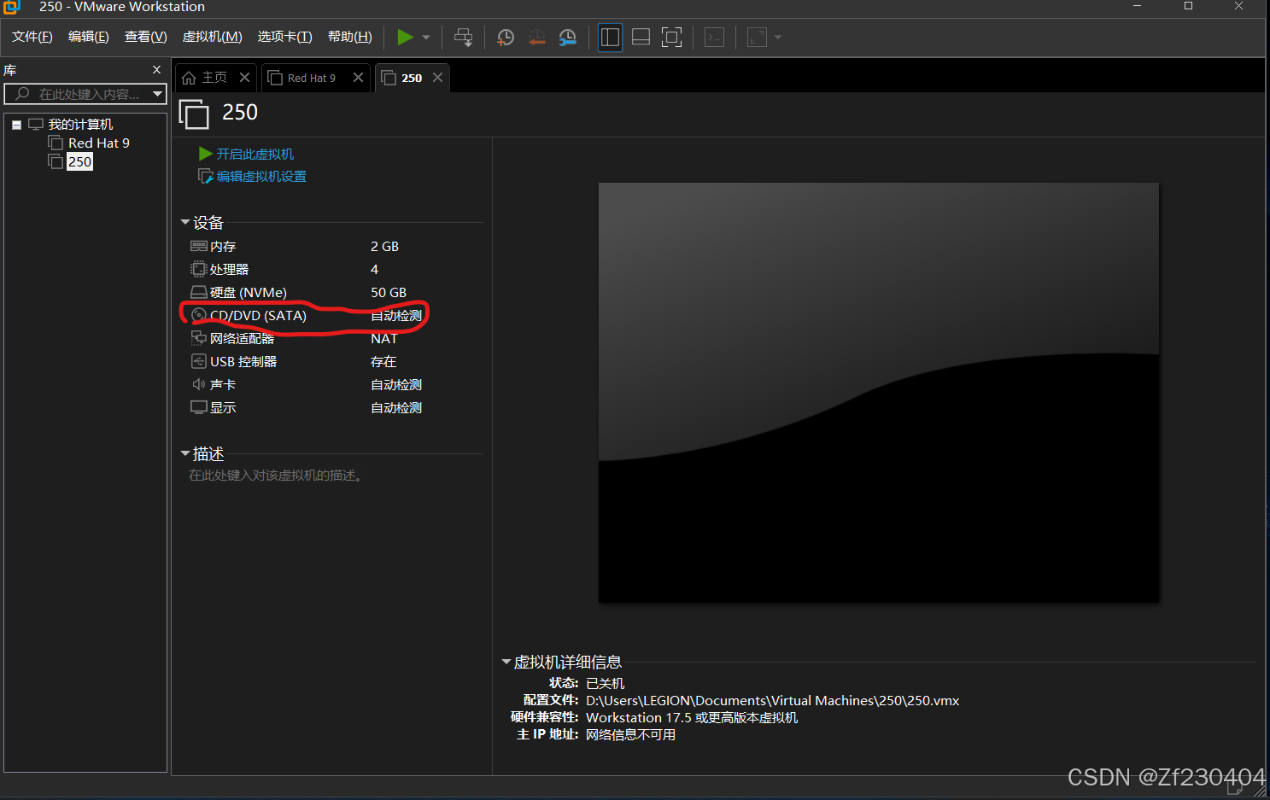Close the 库 library panel
1270x800 pixels.
(x=156, y=70)
